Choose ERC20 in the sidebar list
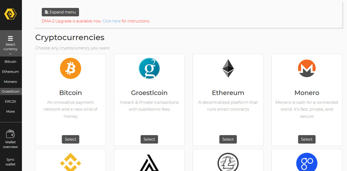The height and width of the screenshot is (171, 347). point(11,101)
